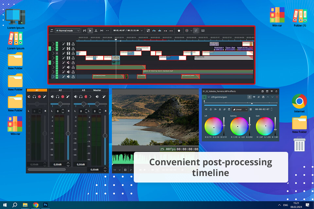Open the three-dots more tools menu in the timeline toolbar

(x=107, y=31)
